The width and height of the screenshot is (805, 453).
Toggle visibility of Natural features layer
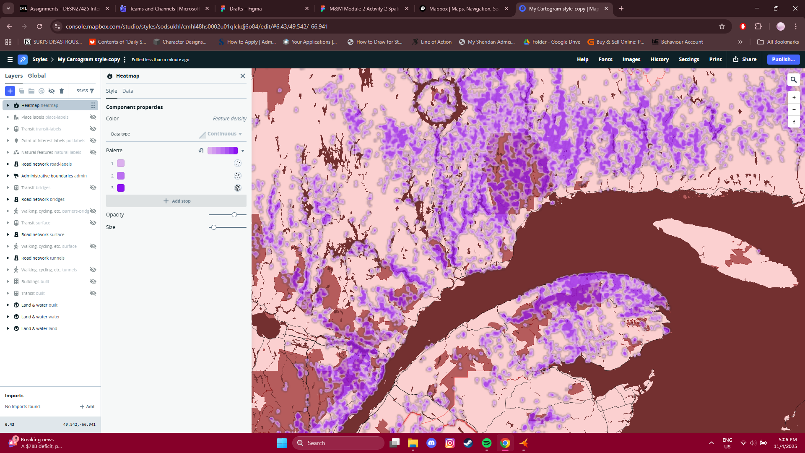click(93, 152)
